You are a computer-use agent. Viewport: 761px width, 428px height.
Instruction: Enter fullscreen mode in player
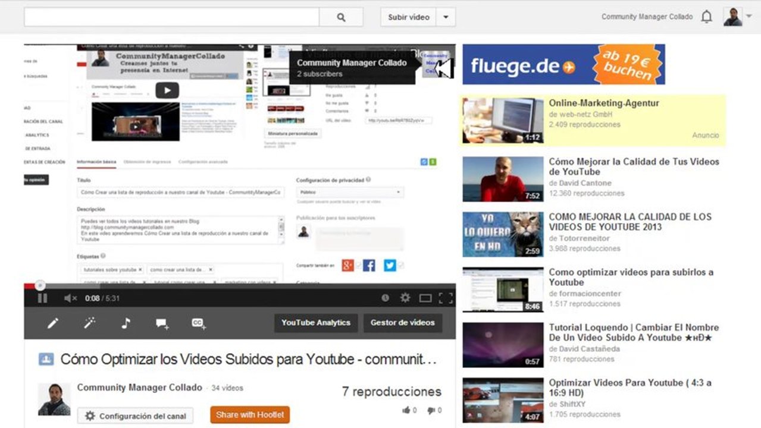446,298
